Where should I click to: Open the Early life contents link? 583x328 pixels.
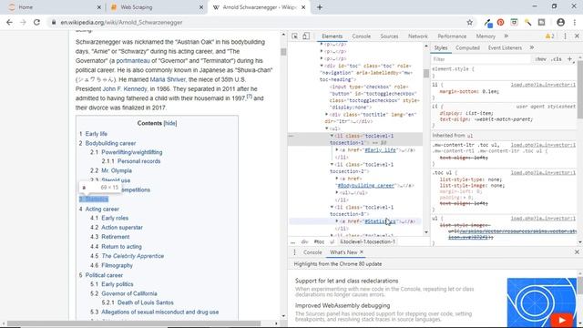tap(97, 134)
